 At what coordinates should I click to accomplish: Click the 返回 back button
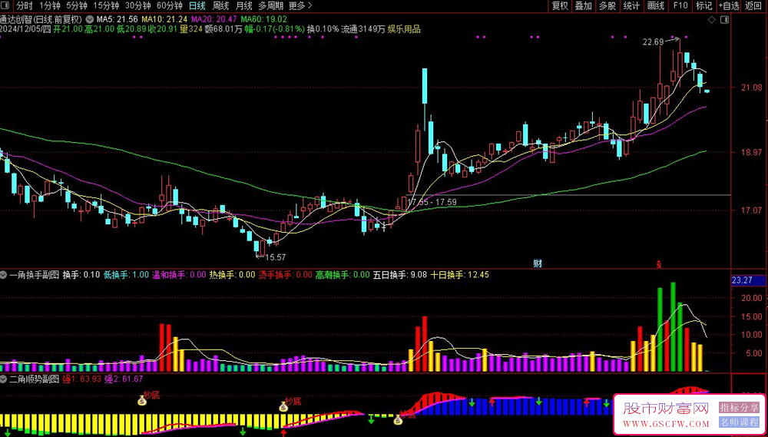click(x=753, y=6)
